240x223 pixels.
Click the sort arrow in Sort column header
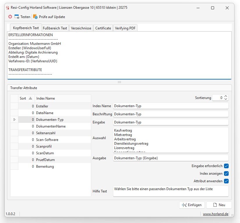tap(30, 98)
